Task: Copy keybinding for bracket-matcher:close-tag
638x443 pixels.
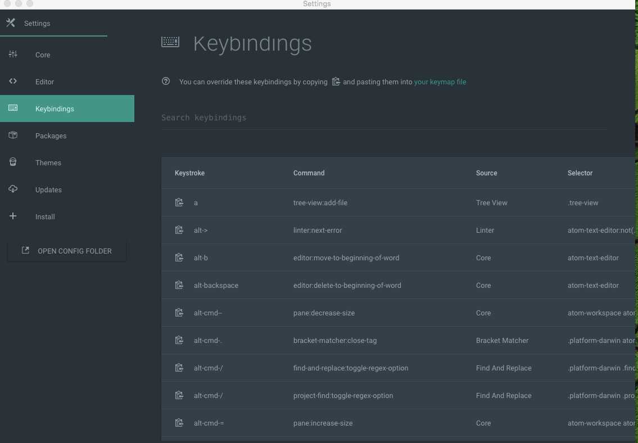Action: click(x=179, y=340)
